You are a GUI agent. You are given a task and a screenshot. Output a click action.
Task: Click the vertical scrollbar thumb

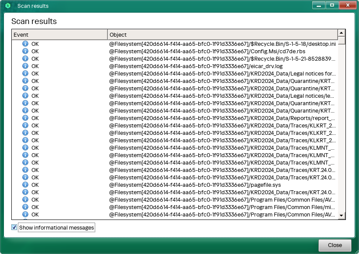point(342,41)
